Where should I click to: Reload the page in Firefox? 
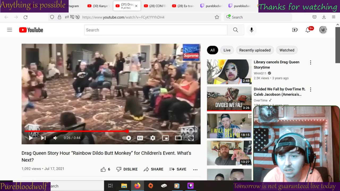coord(25,17)
